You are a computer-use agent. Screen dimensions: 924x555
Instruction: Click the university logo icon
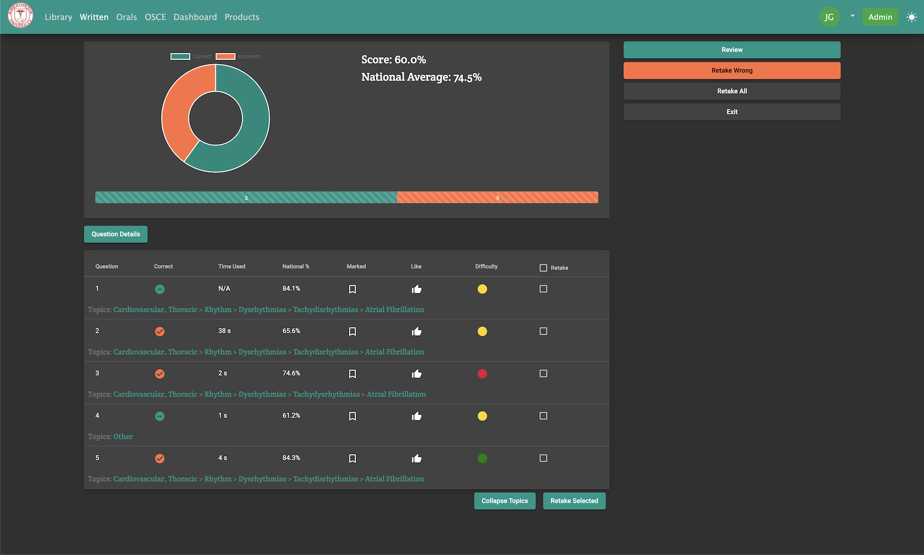coord(20,16)
